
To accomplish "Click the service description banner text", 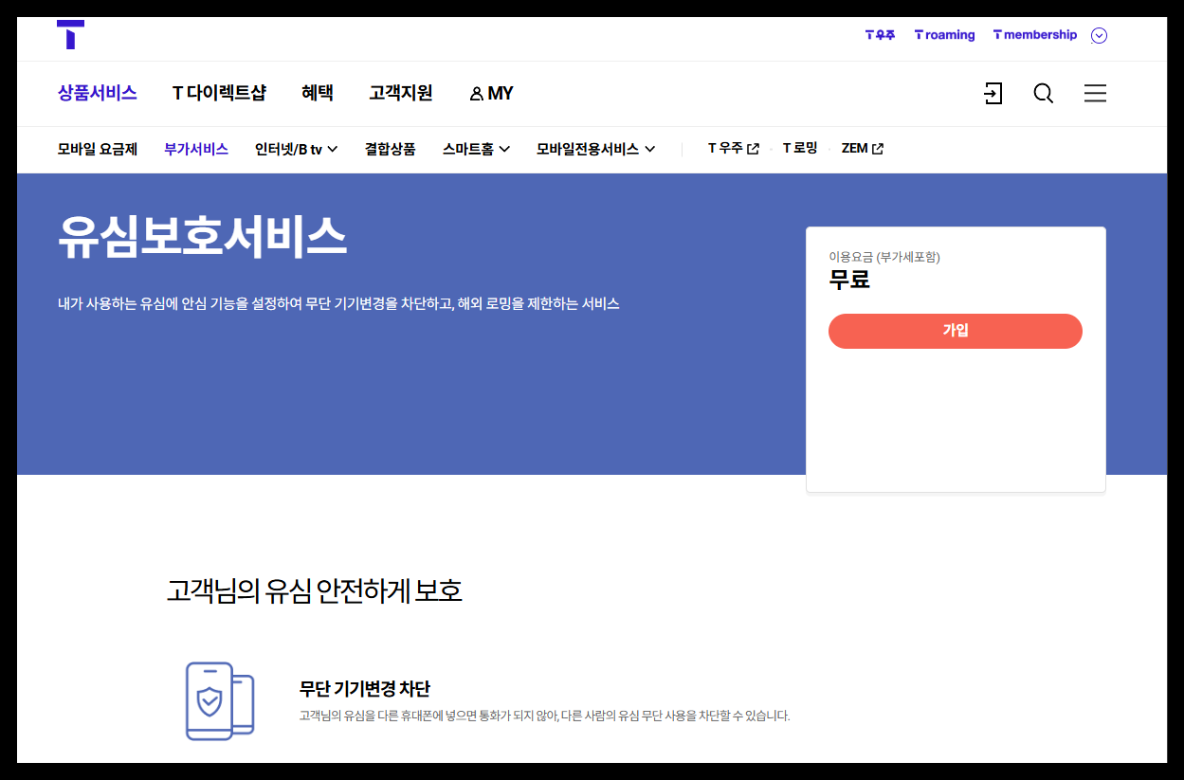I will coord(338,304).
